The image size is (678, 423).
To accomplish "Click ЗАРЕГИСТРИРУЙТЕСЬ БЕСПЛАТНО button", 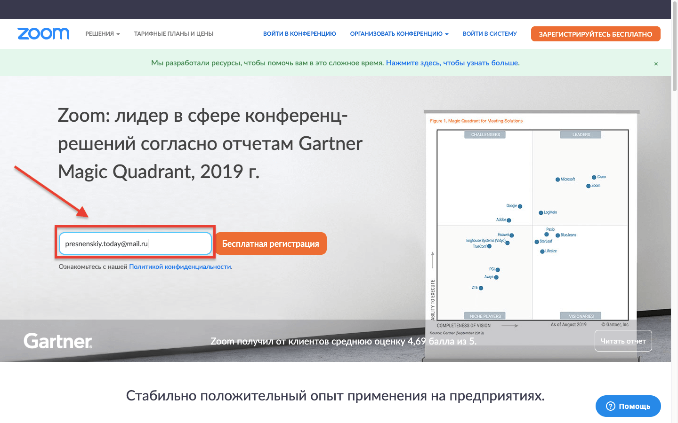I will 596,34.
